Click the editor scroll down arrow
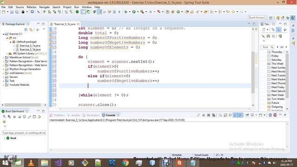The image size is (297, 167). tap(253, 105)
